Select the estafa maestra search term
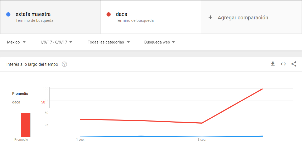302x159 pixels. [x=51, y=17]
